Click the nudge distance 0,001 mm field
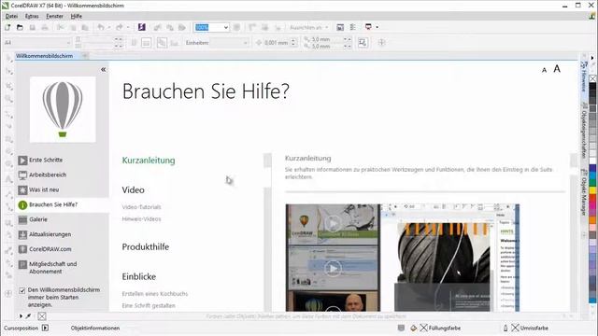Image resolution: width=598 pixels, height=336 pixels. pyautogui.click(x=277, y=43)
